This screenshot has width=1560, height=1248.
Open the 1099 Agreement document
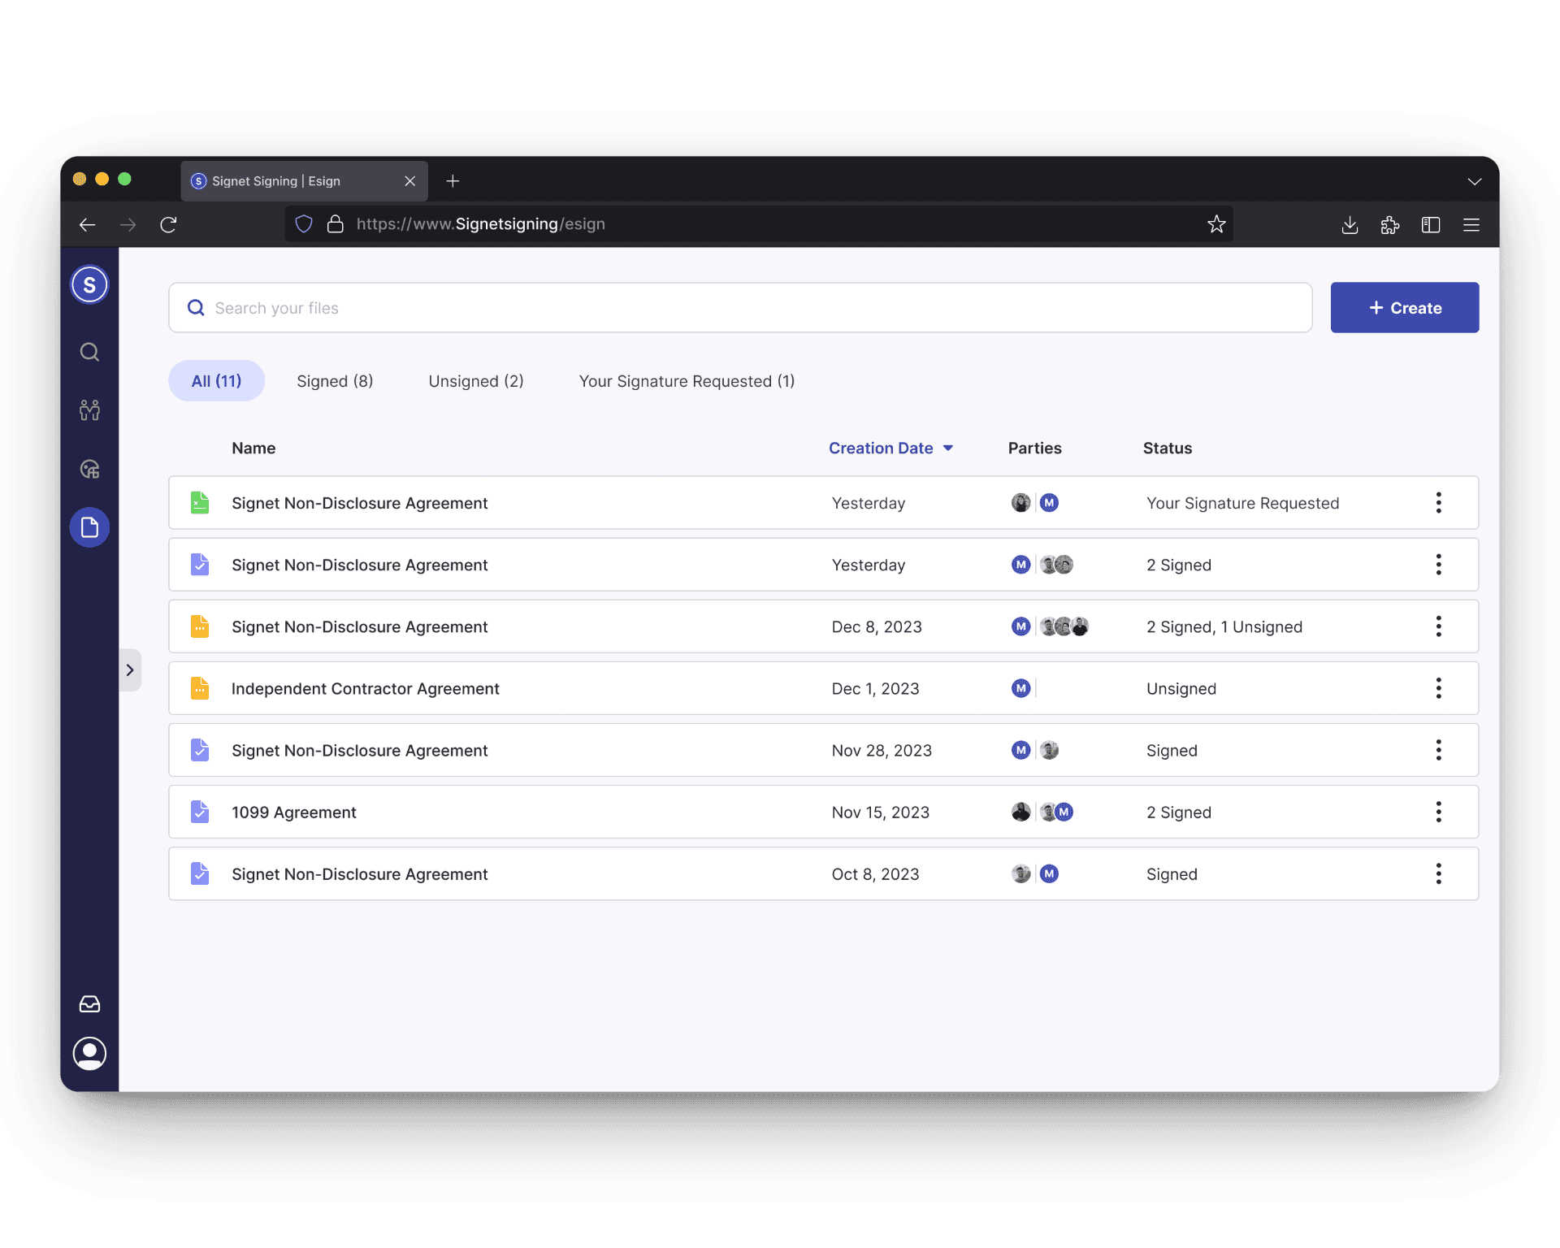coord(293,812)
